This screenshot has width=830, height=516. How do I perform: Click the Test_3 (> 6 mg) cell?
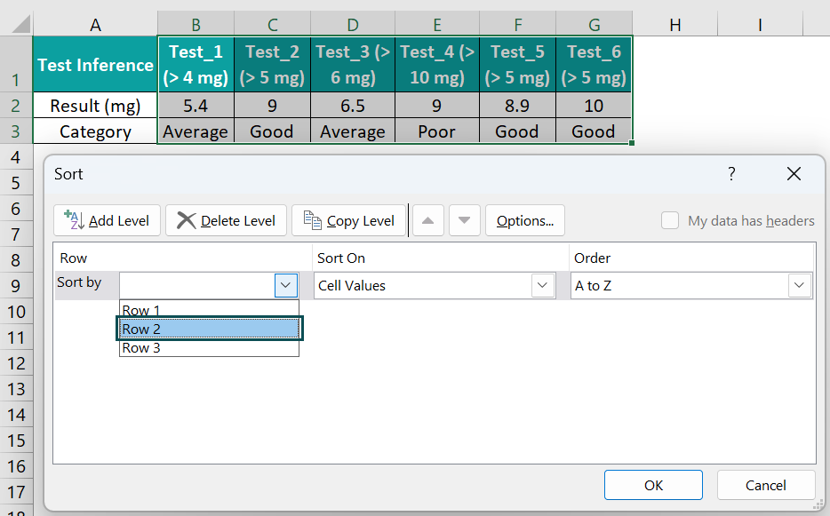coord(353,64)
